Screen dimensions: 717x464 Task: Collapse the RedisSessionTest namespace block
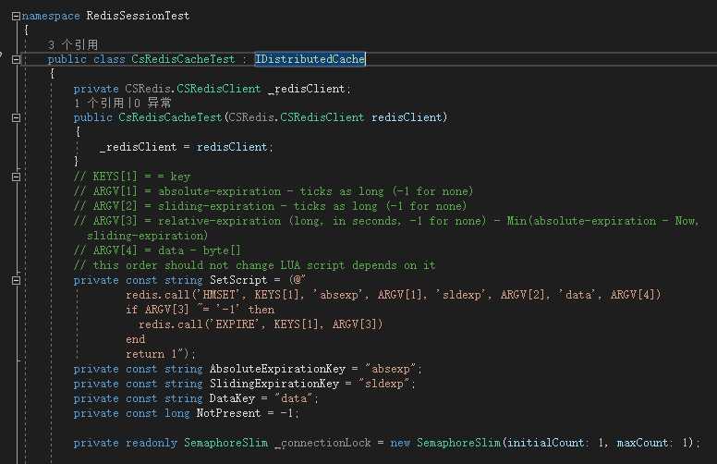pyautogui.click(x=16, y=16)
